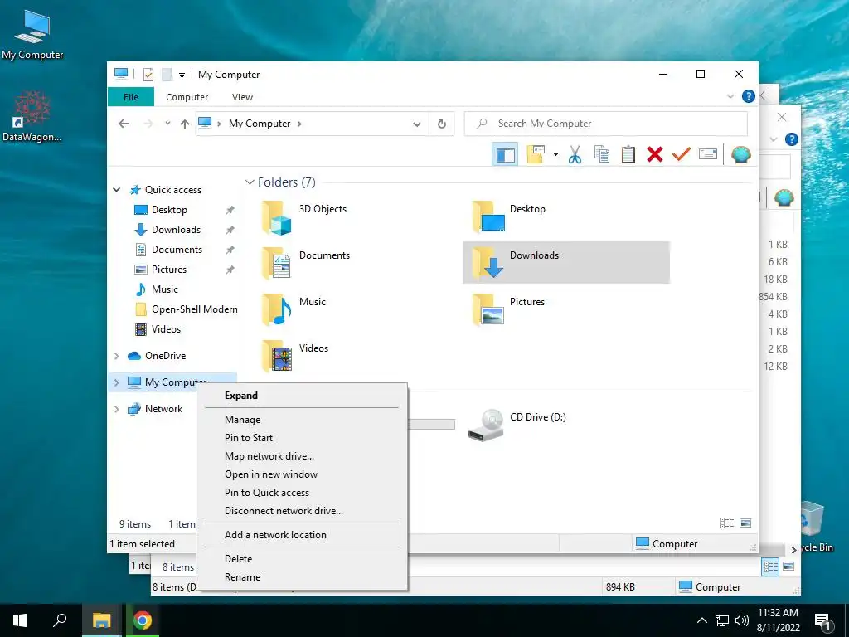Viewport: 849px width, 637px height.
Task: Open Classic Explorer shell settings icon
Action: 740,154
